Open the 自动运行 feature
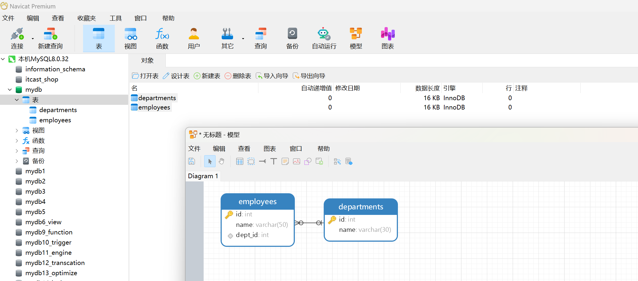Viewport: 638px width, 281px height. 324,38
